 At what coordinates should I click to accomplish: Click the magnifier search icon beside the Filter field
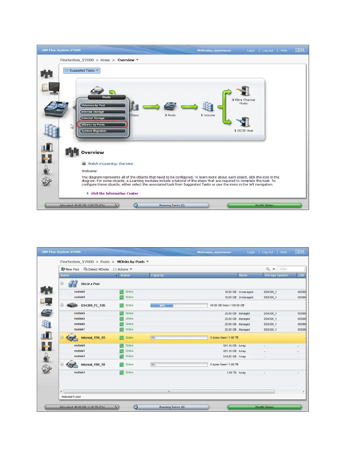pos(268,269)
